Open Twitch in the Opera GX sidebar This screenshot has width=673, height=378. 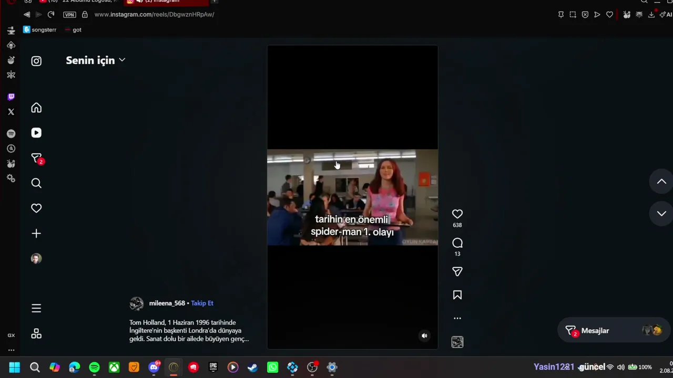[11, 97]
